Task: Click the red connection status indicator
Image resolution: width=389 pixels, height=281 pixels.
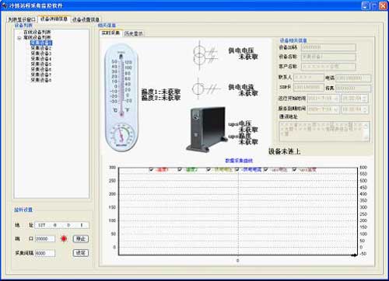Action: coord(64,238)
